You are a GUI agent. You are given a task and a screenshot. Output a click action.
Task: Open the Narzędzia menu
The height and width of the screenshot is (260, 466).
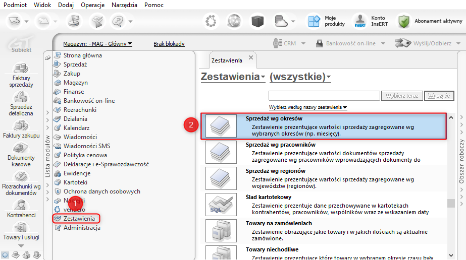(124, 5)
